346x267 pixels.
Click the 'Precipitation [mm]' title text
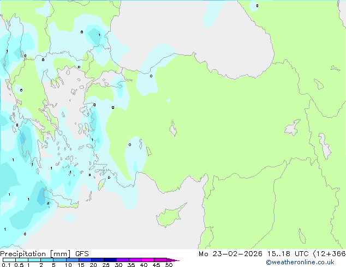coord(35,254)
